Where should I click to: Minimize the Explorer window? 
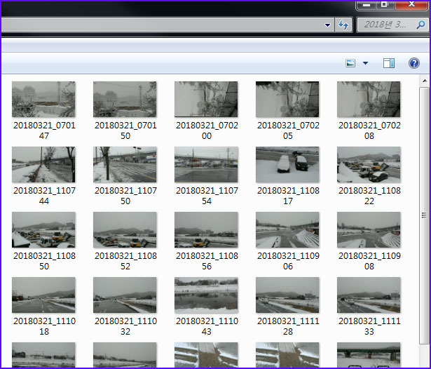point(367,5)
